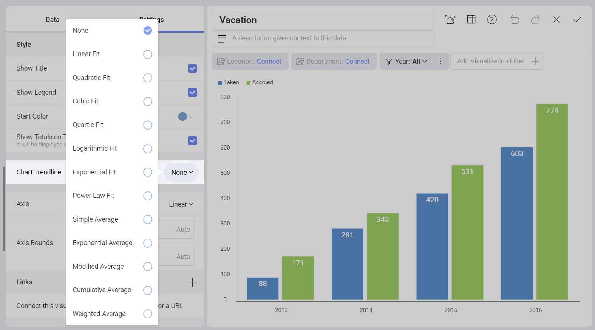Open the Axis Linear dropdown
This screenshot has width=595, height=330.
point(181,204)
